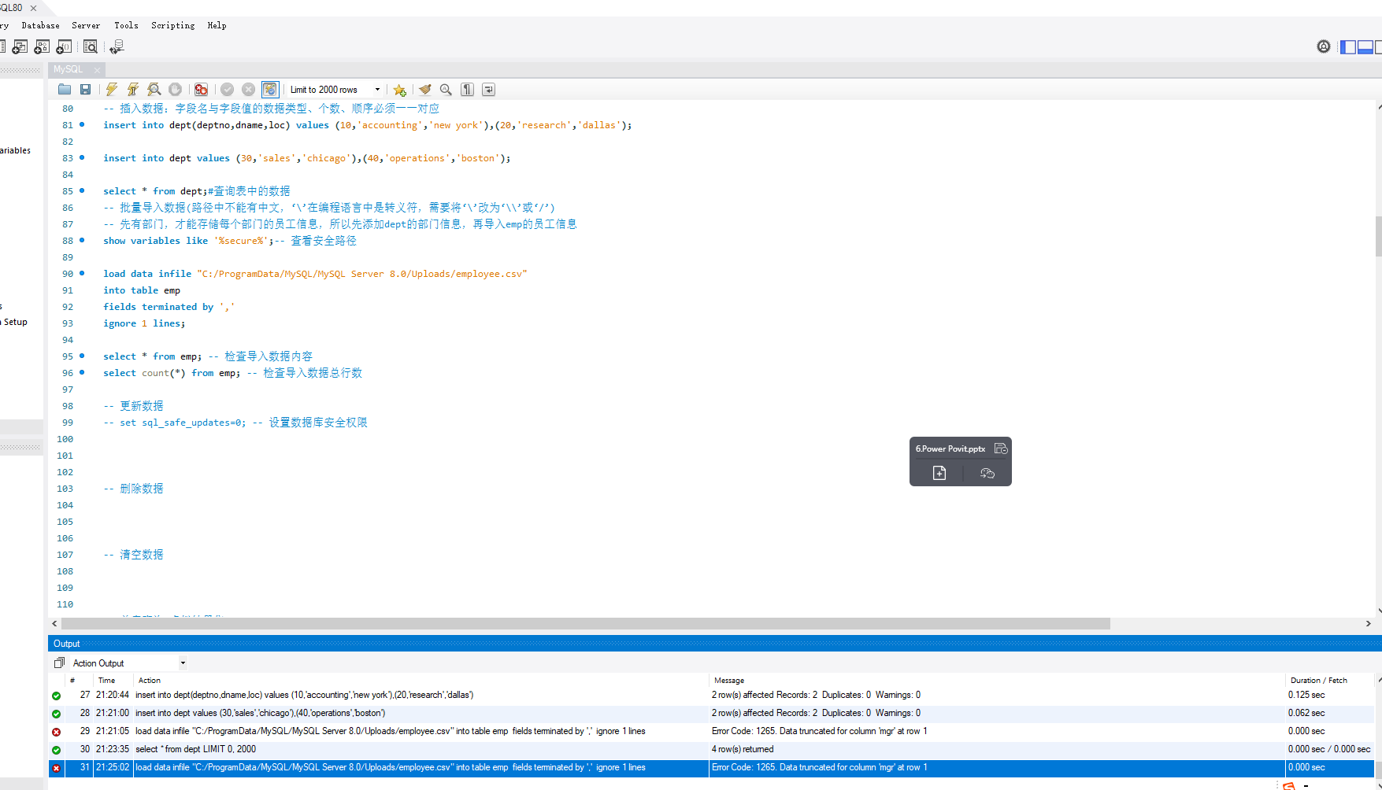1382x790 pixels.
Task: Click the new-file icon in the pptx popup
Action: coord(939,473)
